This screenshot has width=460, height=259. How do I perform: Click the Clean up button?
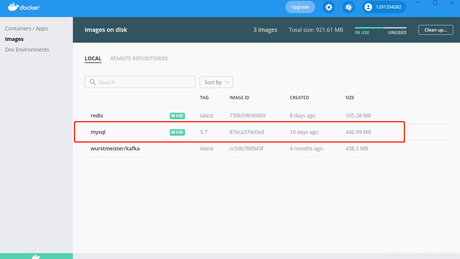(436, 30)
